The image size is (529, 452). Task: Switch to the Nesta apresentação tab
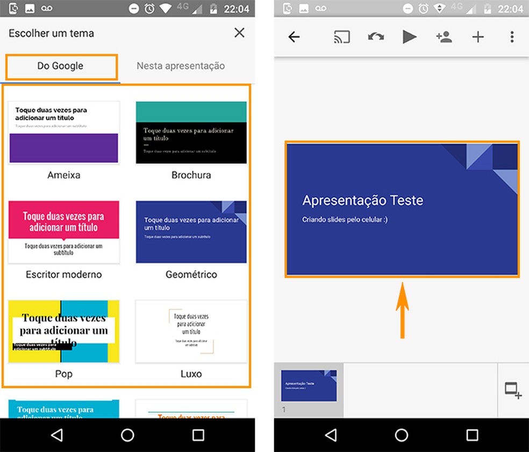point(181,65)
